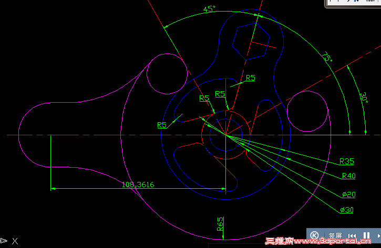Select the R40 radius dimension label
Image resolution: width=381 pixels, height=248 pixels.
349,176
